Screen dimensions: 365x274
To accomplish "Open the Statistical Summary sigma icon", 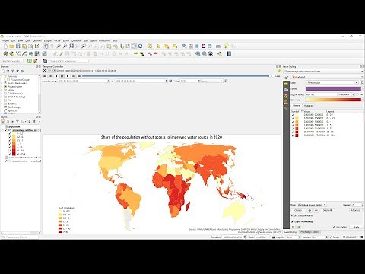I will (203, 46).
